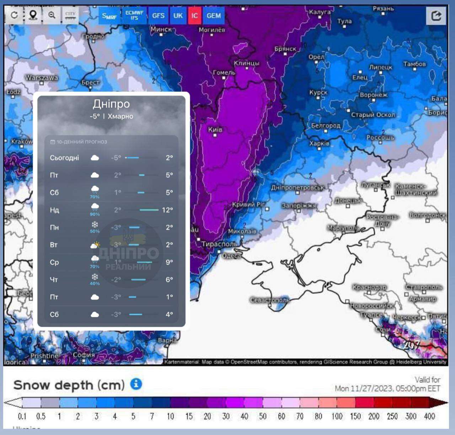
Task: Click the Запоріжжя label on map
Action: click(x=299, y=205)
